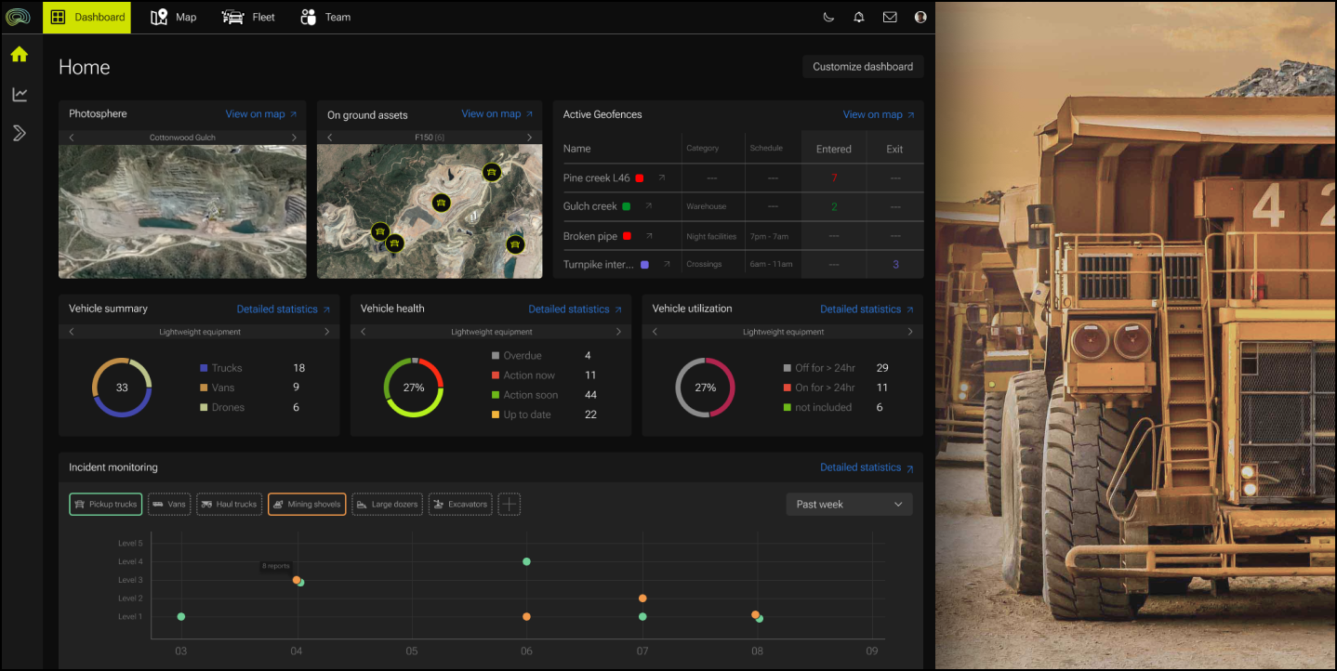Go to next Photosphere location after Cottonwood Gulch

pos(295,138)
